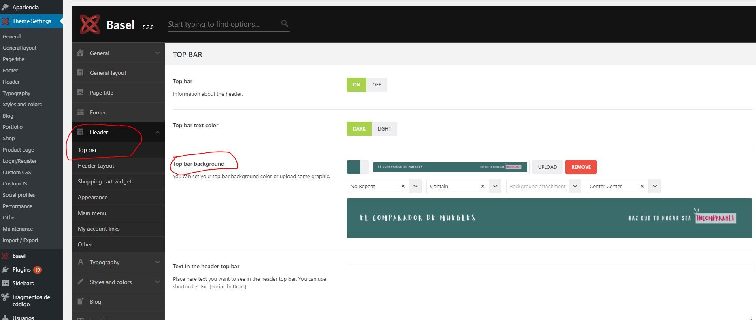
Task: Clear the Contain selection with x
Action: tap(483, 186)
